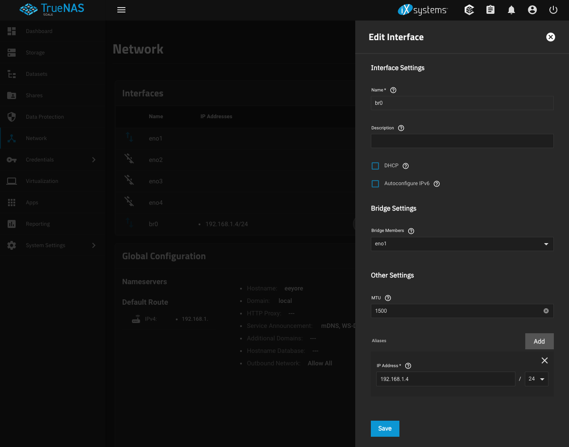Select the eno1 interface row
569x447 pixels.
tap(235, 138)
